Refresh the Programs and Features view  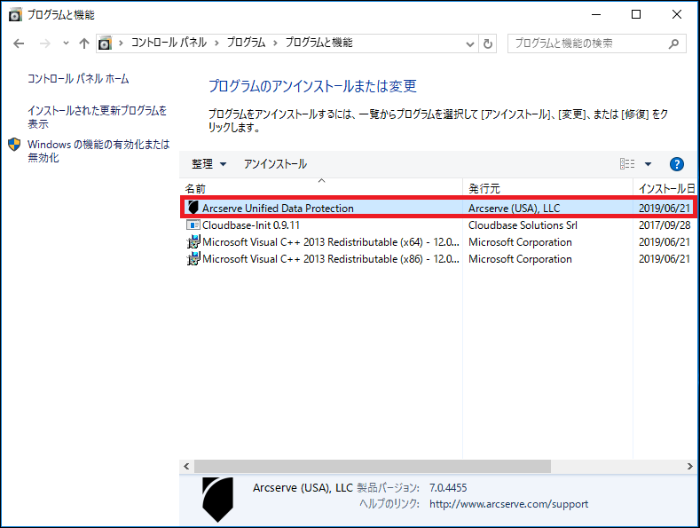(x=488, y=43)
